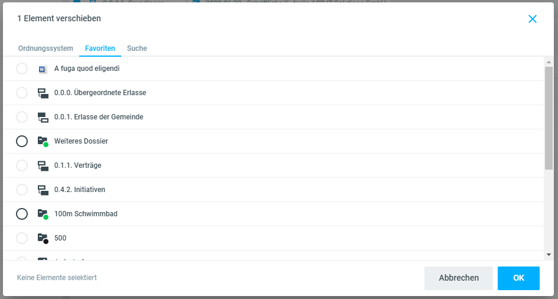Image resolution: width=558 pixels, height=299 pixels.
Task: Click the scrollbar up arrow in the list
Action: click(x=549, y=62)
